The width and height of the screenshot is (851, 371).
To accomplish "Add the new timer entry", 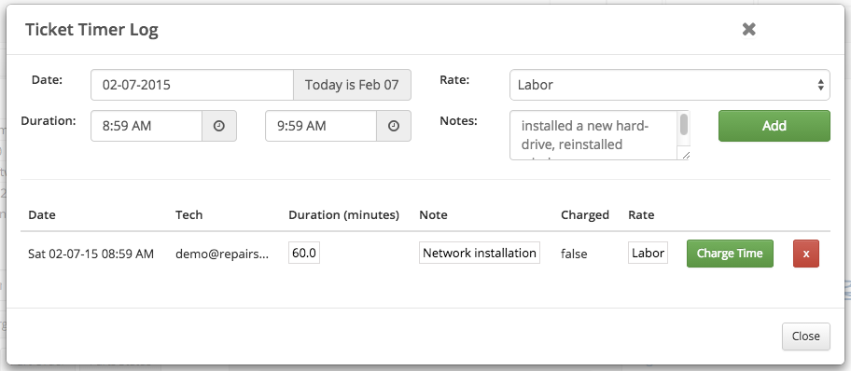I will pyautogui.click(x=774, y=126).
